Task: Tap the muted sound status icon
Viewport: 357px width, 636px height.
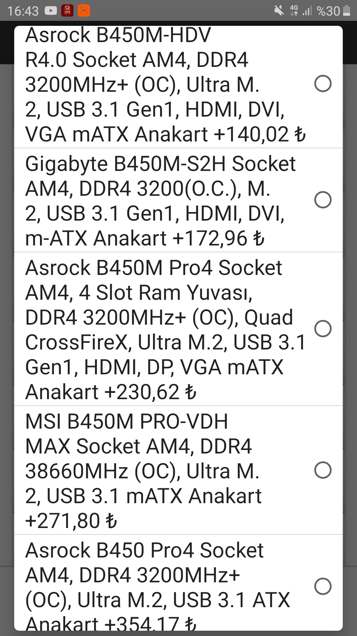Action: (279, 11)
